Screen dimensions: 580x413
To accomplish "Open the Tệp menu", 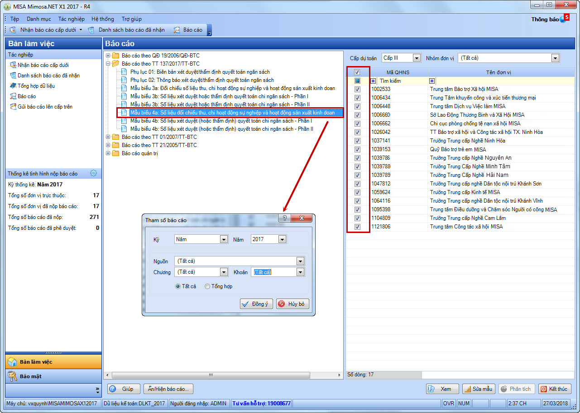I will (14, 19).
